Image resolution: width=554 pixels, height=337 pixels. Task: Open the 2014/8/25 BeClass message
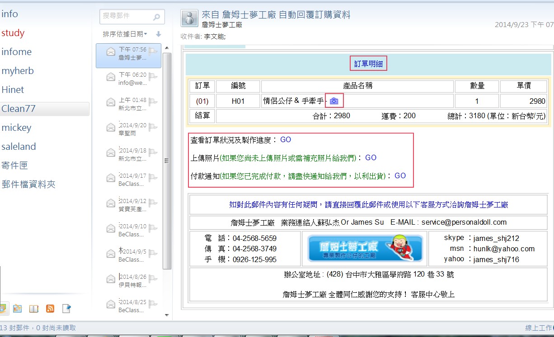click(x=128, y=305)
